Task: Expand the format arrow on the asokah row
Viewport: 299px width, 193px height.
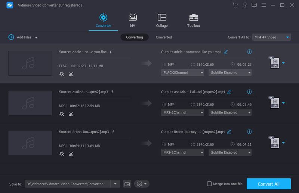Action: [x=284, y=103]
